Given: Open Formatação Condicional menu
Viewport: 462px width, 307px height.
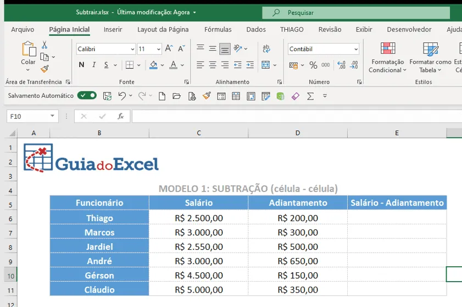Looking at the screenshot, I should tap(387, 58).
